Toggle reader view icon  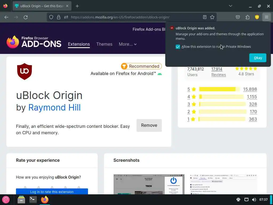coord(205,17)
